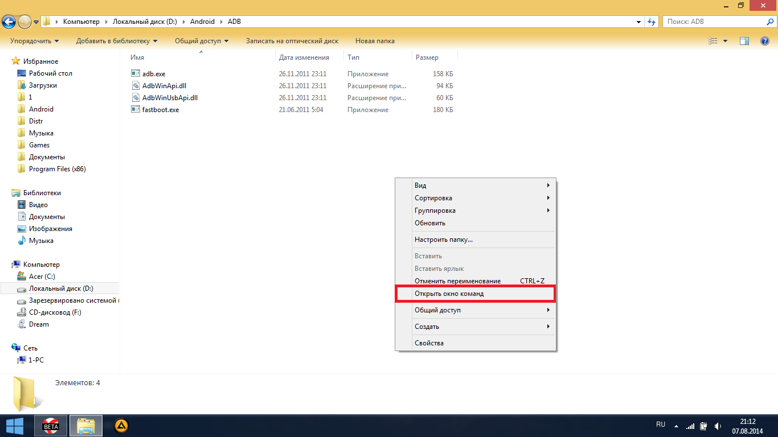778x437 pixels.
Task: Open 'Program Files (x86)' in favorites
Action: click(x=58, y=168)
